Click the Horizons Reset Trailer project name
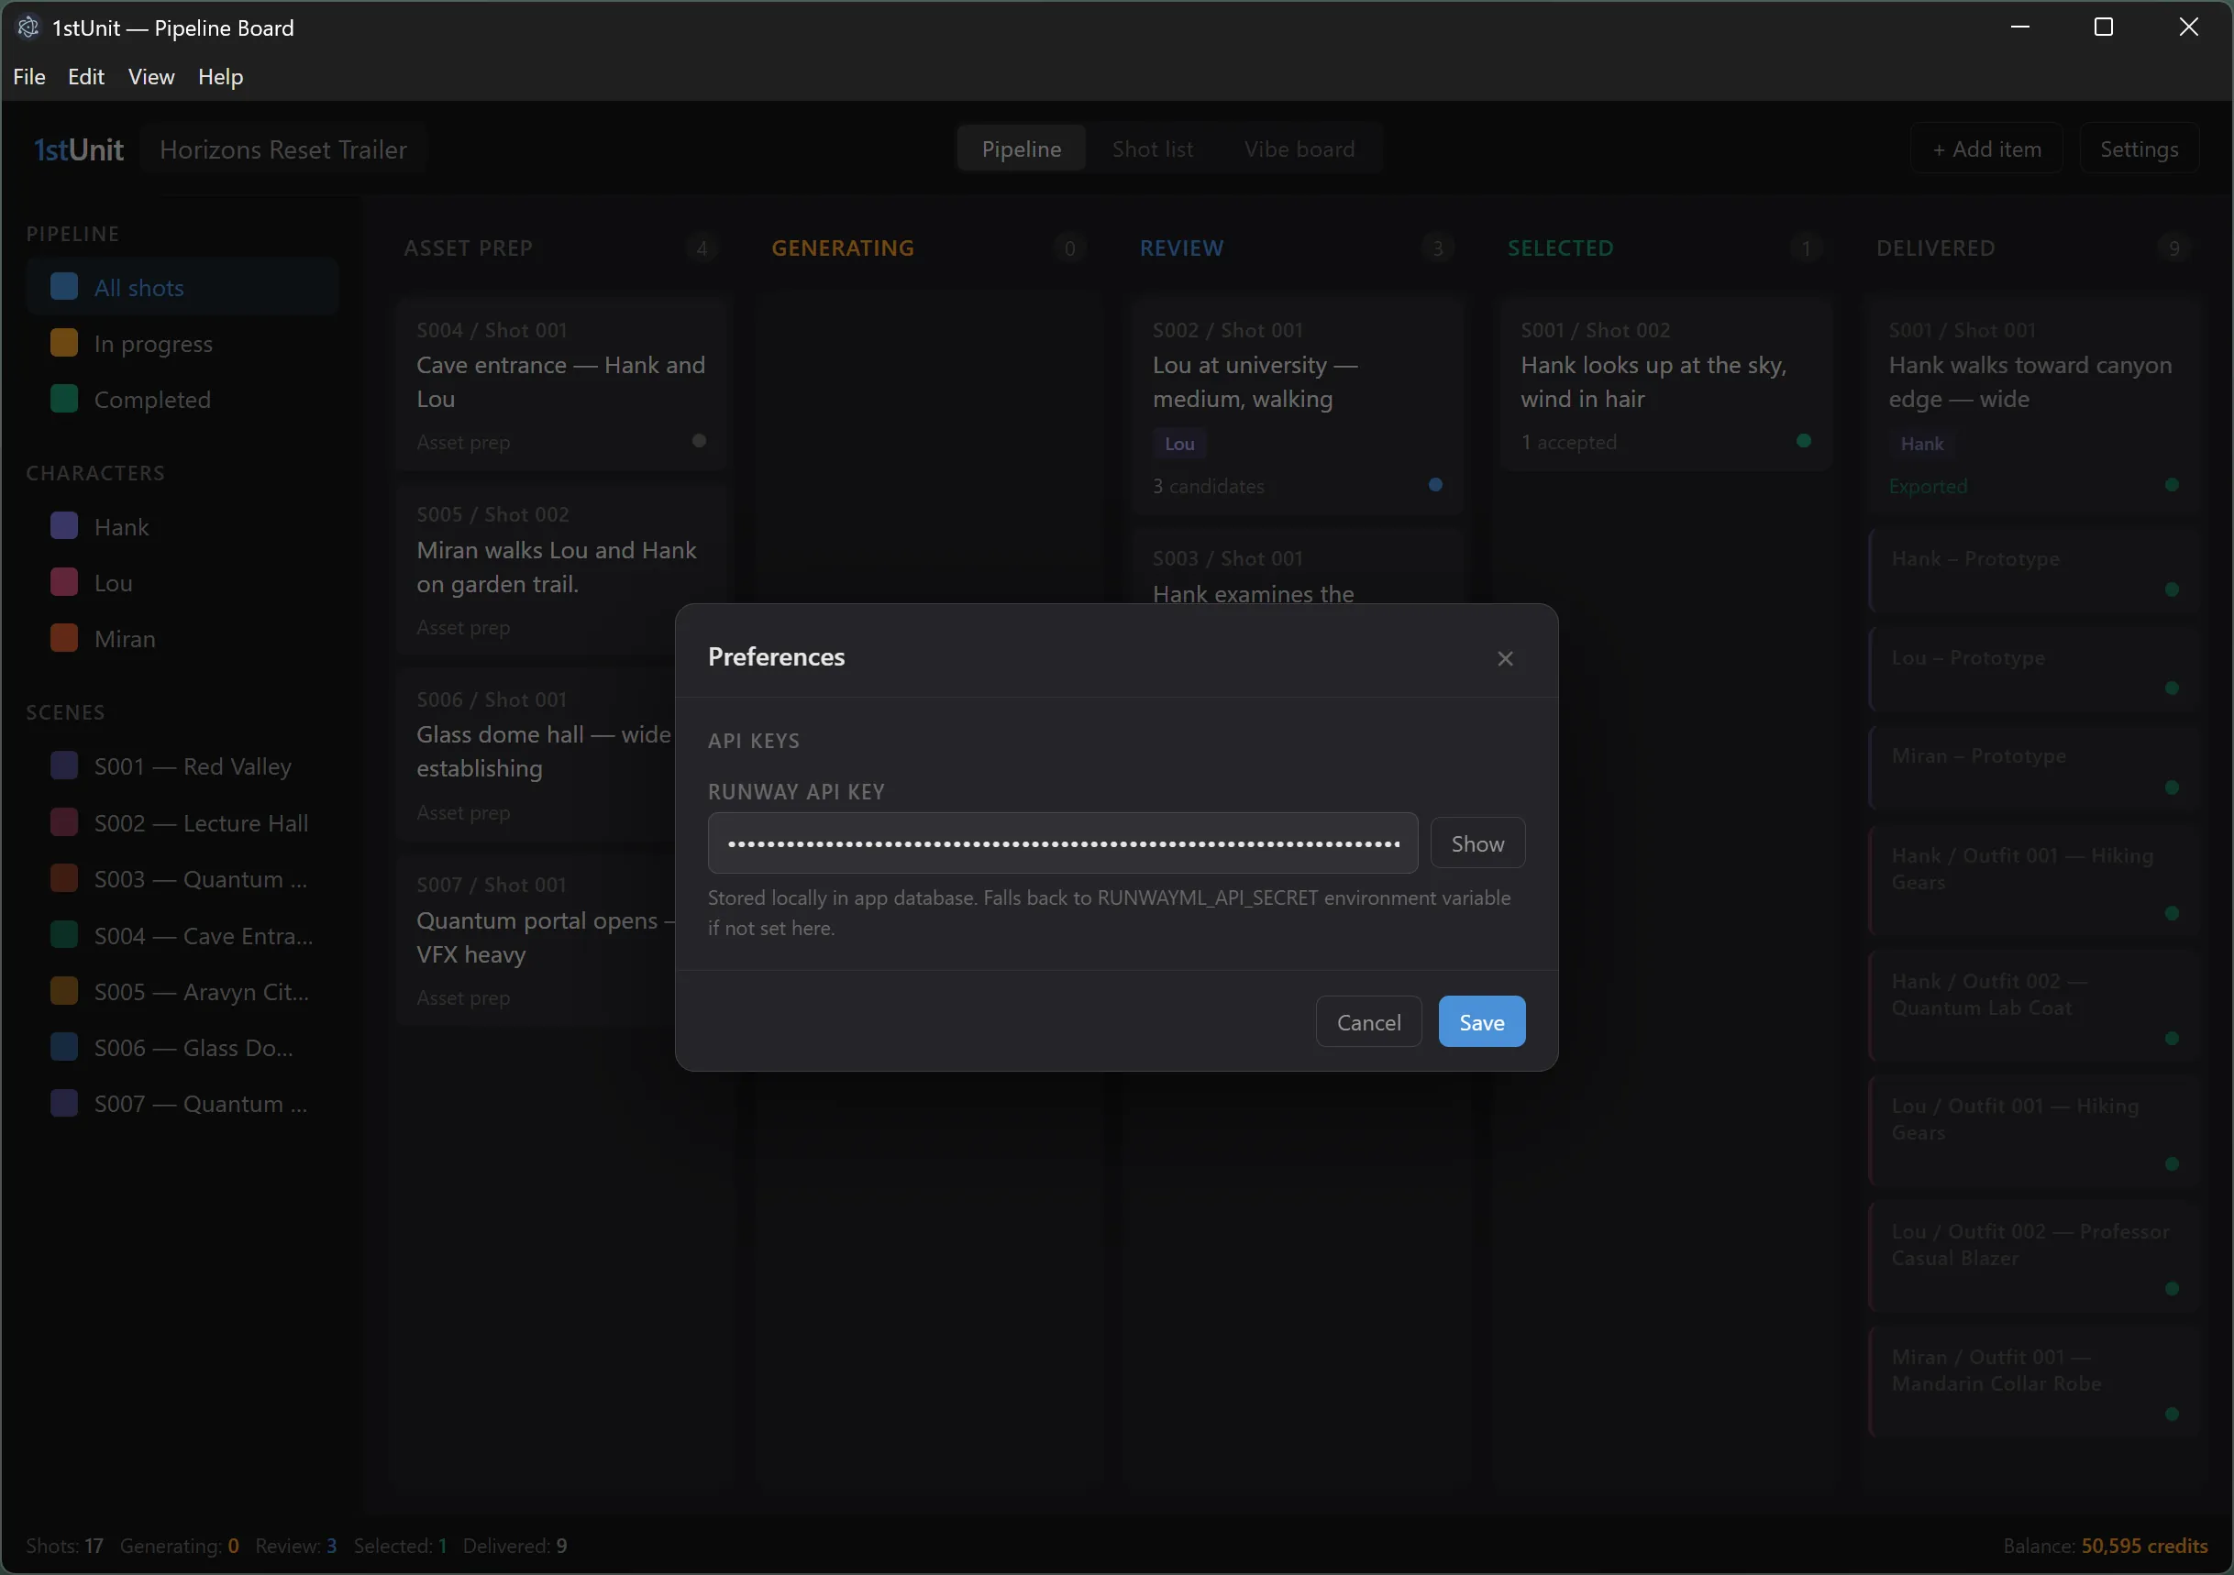 click(282, 149)
